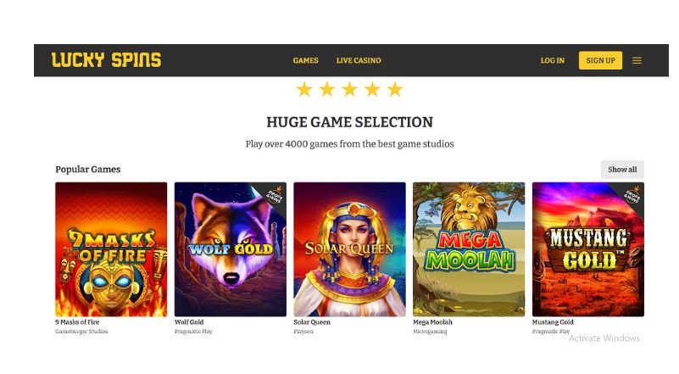Image resolution: width=679 pixels, height=374 pixels.
Task: Play the Mustang Gold game thumbnail
Action: click(588, 249)
